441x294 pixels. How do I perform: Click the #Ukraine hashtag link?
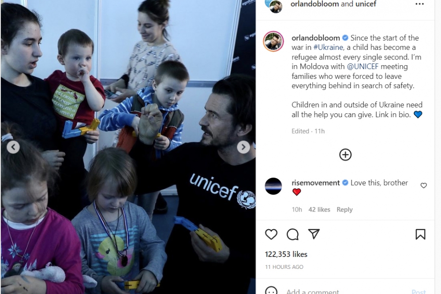tap(328, 47)
